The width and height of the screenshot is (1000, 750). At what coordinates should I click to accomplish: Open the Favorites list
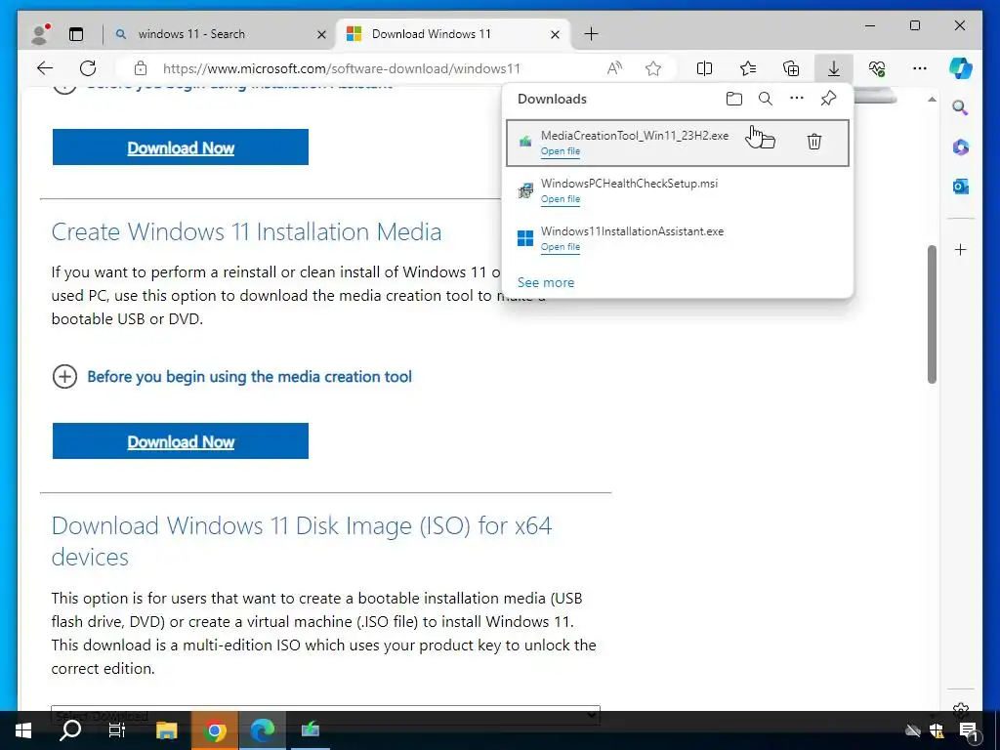pos(747,68)
